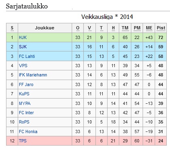Click the PM column header

point(137,28)
